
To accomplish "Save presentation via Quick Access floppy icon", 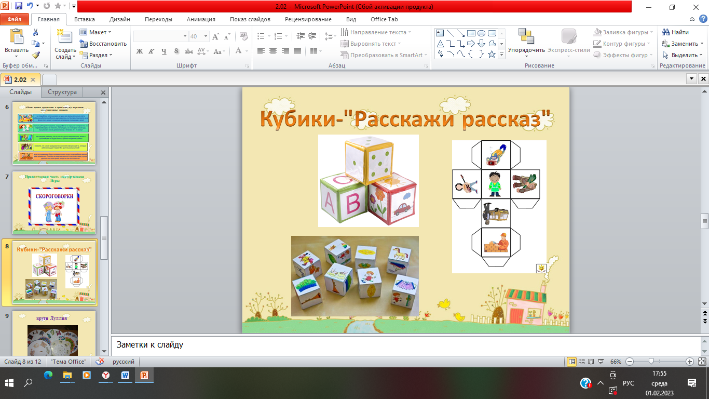I will (19, 7).
